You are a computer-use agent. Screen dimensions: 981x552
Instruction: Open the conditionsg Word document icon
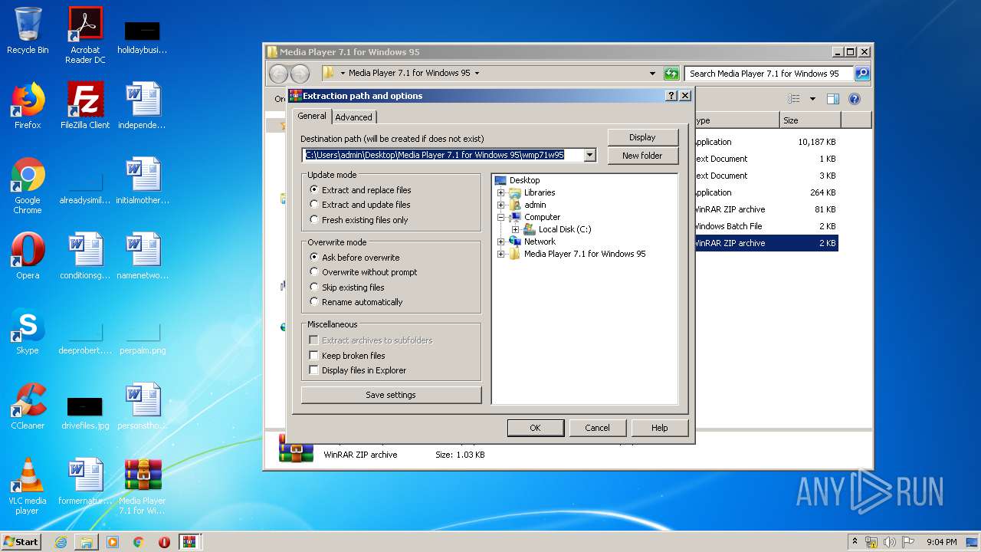[85, 256]
